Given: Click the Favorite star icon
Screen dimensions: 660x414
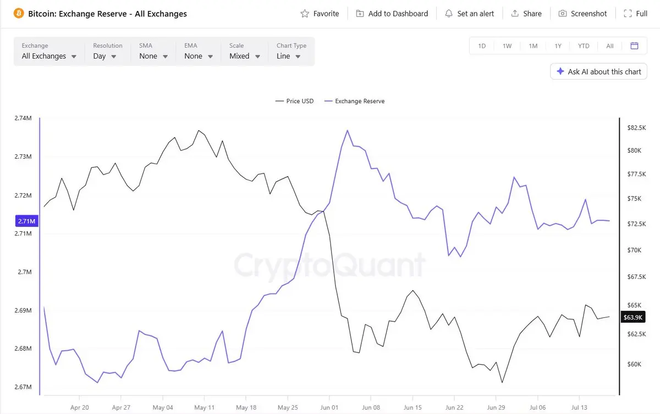Looking at the screenshot, I should tap(305, 13).
